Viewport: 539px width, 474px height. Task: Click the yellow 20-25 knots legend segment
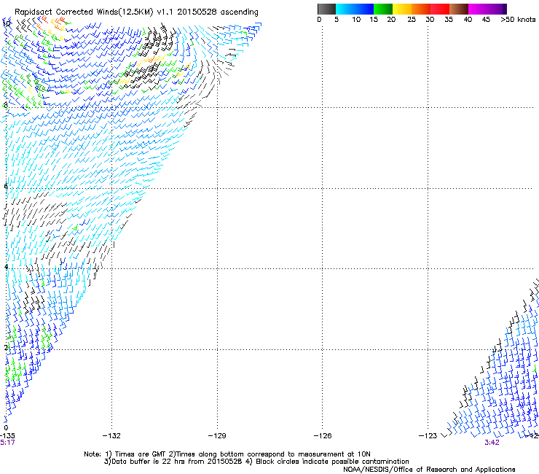(x=402, y=9)
